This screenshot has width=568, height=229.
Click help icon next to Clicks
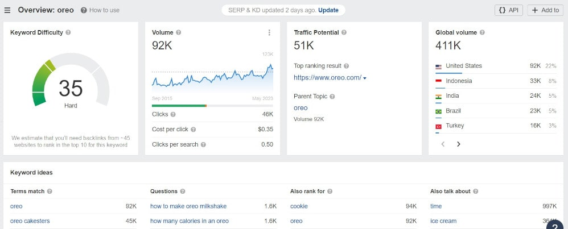pos(173,114)
